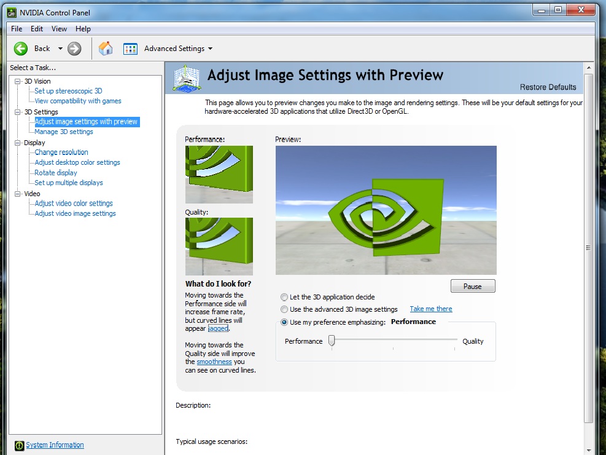Open the File menu
Viewport: 606px width, 455px height.
coord(17,29)
